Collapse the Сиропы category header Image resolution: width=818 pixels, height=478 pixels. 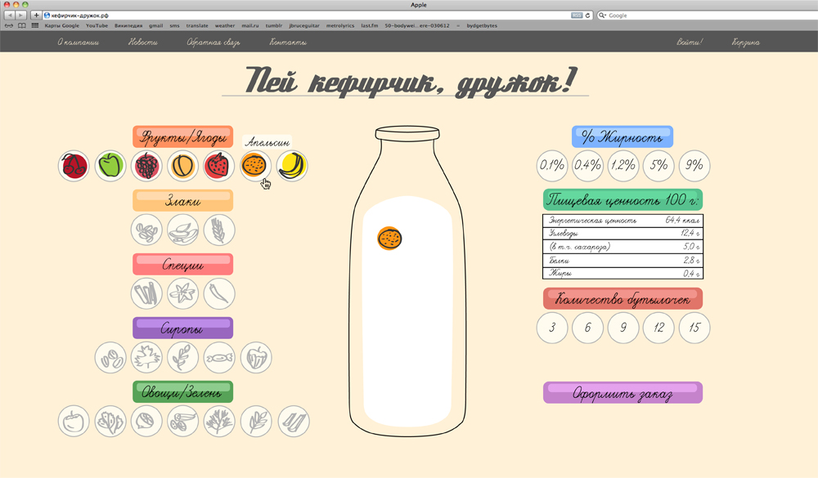click(183, 328)
